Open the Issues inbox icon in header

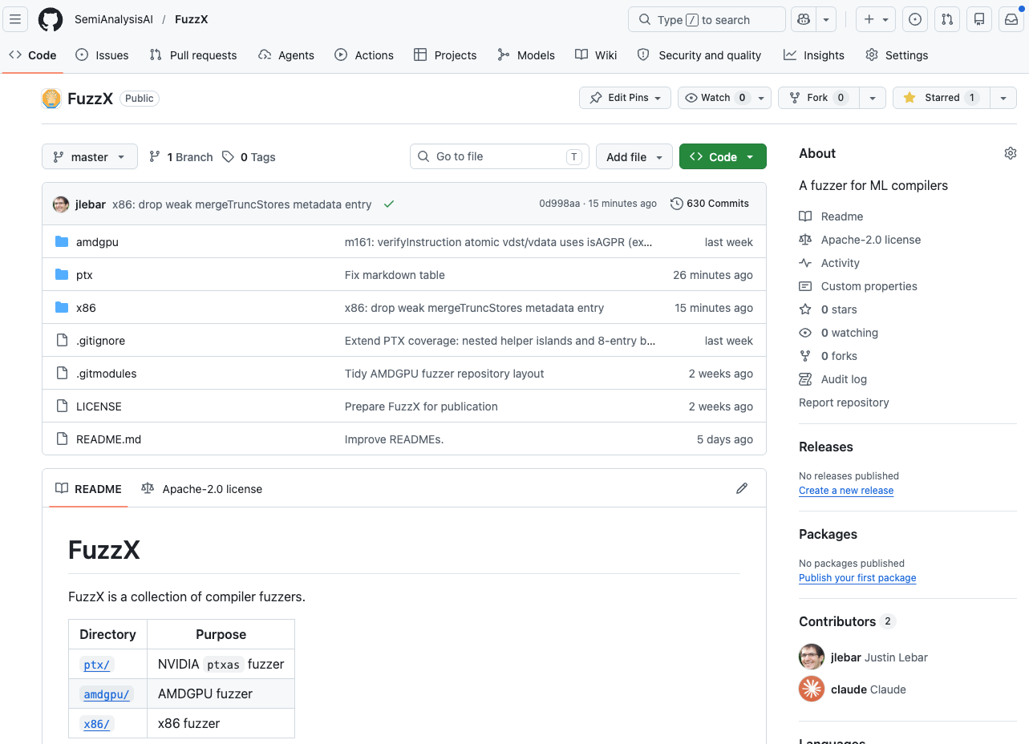coord(915,19)
